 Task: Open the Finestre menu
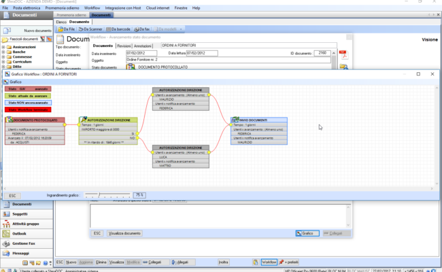[181, 8]
